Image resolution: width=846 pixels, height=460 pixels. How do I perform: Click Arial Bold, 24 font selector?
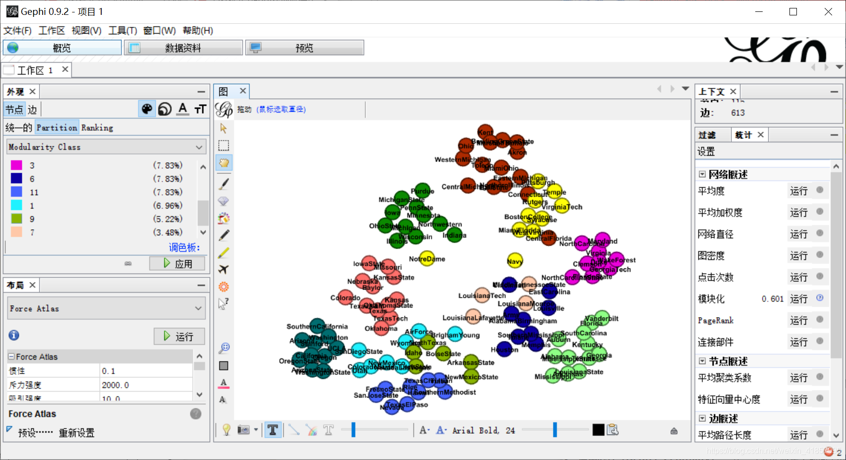pyautogui.click(x=484, y=430)
